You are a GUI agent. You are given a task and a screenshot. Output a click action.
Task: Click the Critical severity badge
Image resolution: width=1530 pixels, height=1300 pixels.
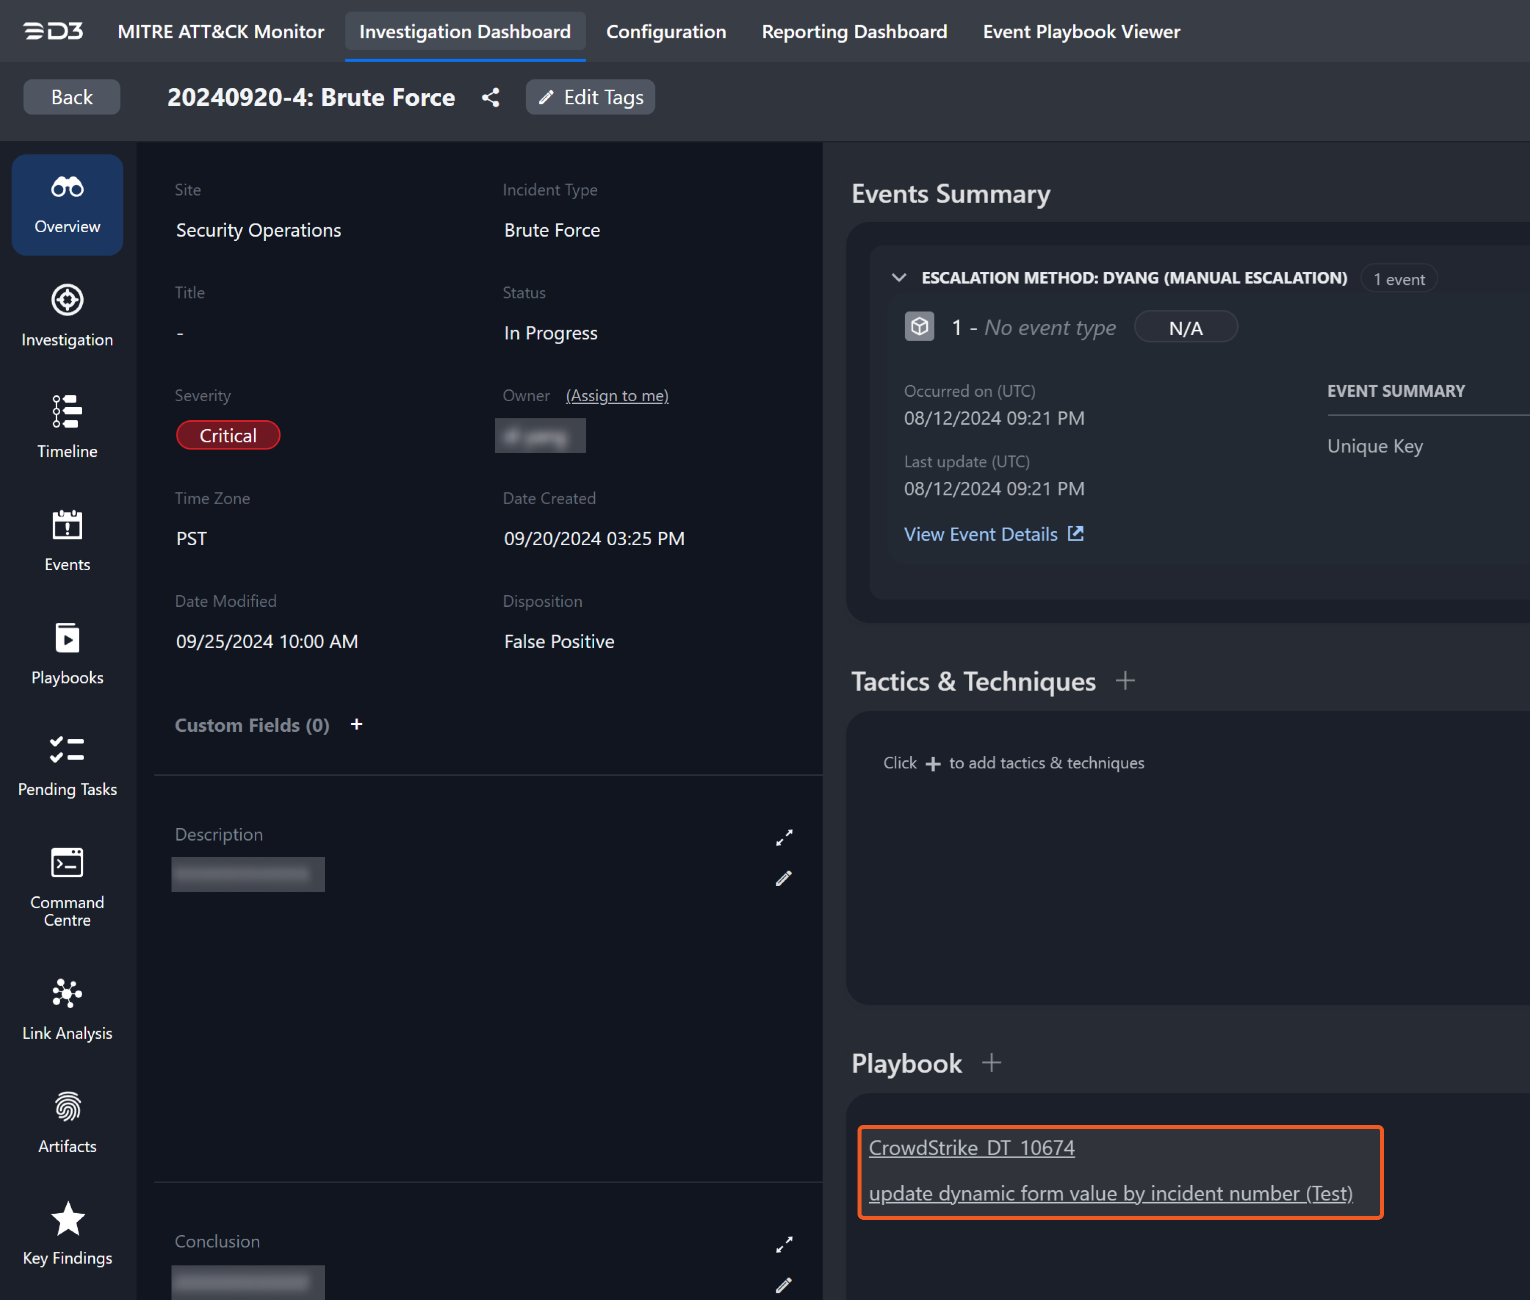[228, 435]
